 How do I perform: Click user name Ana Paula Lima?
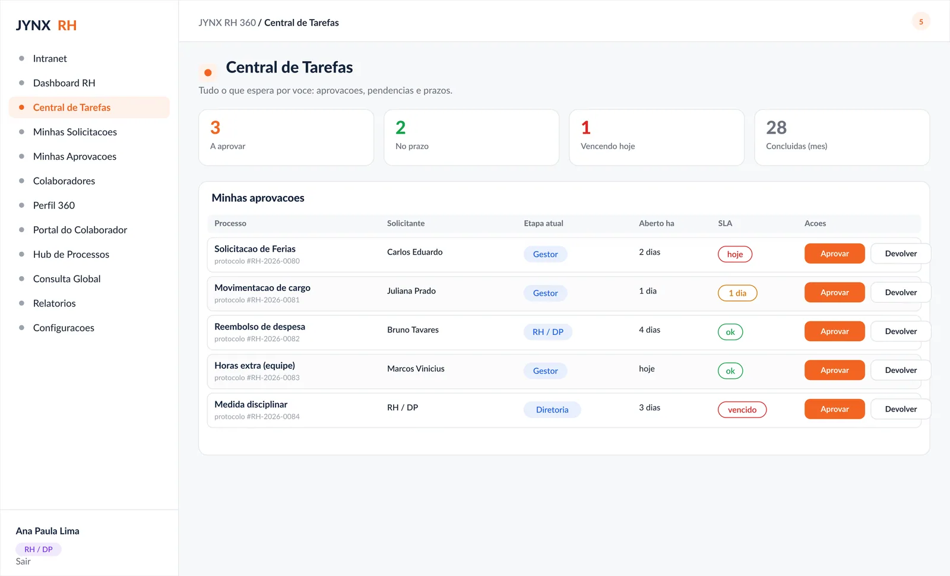[47, 531]
